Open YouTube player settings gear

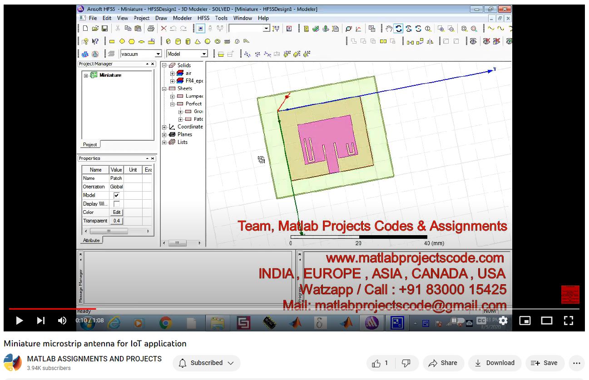(x=503, y=321)
